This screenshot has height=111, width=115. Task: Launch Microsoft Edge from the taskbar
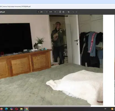(x=6, y=109)
